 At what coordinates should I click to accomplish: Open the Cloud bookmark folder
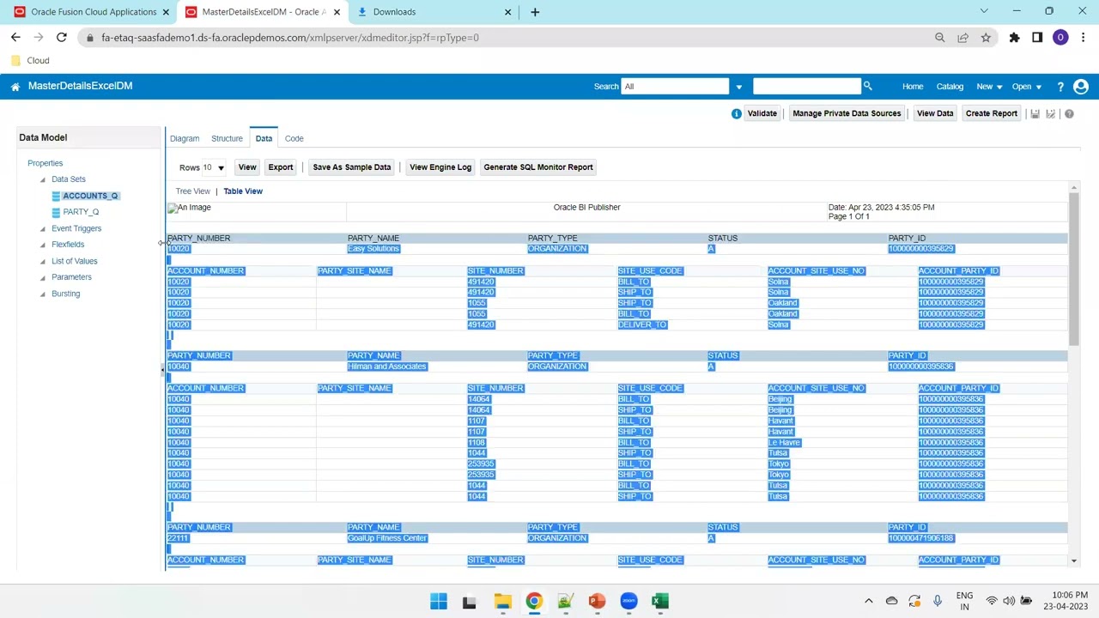(x=30, y=61)
